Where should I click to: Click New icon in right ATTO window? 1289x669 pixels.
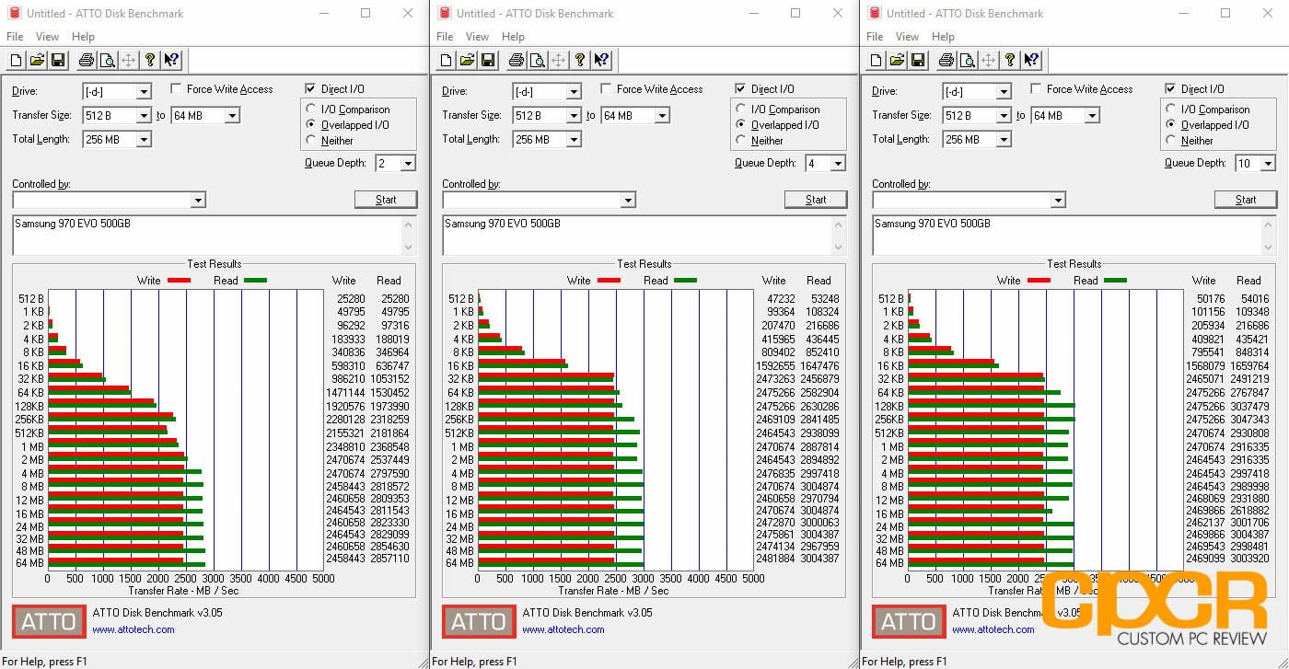click(877, 61)
